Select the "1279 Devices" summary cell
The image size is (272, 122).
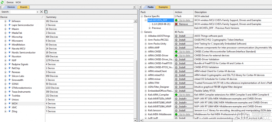[90, 60]
